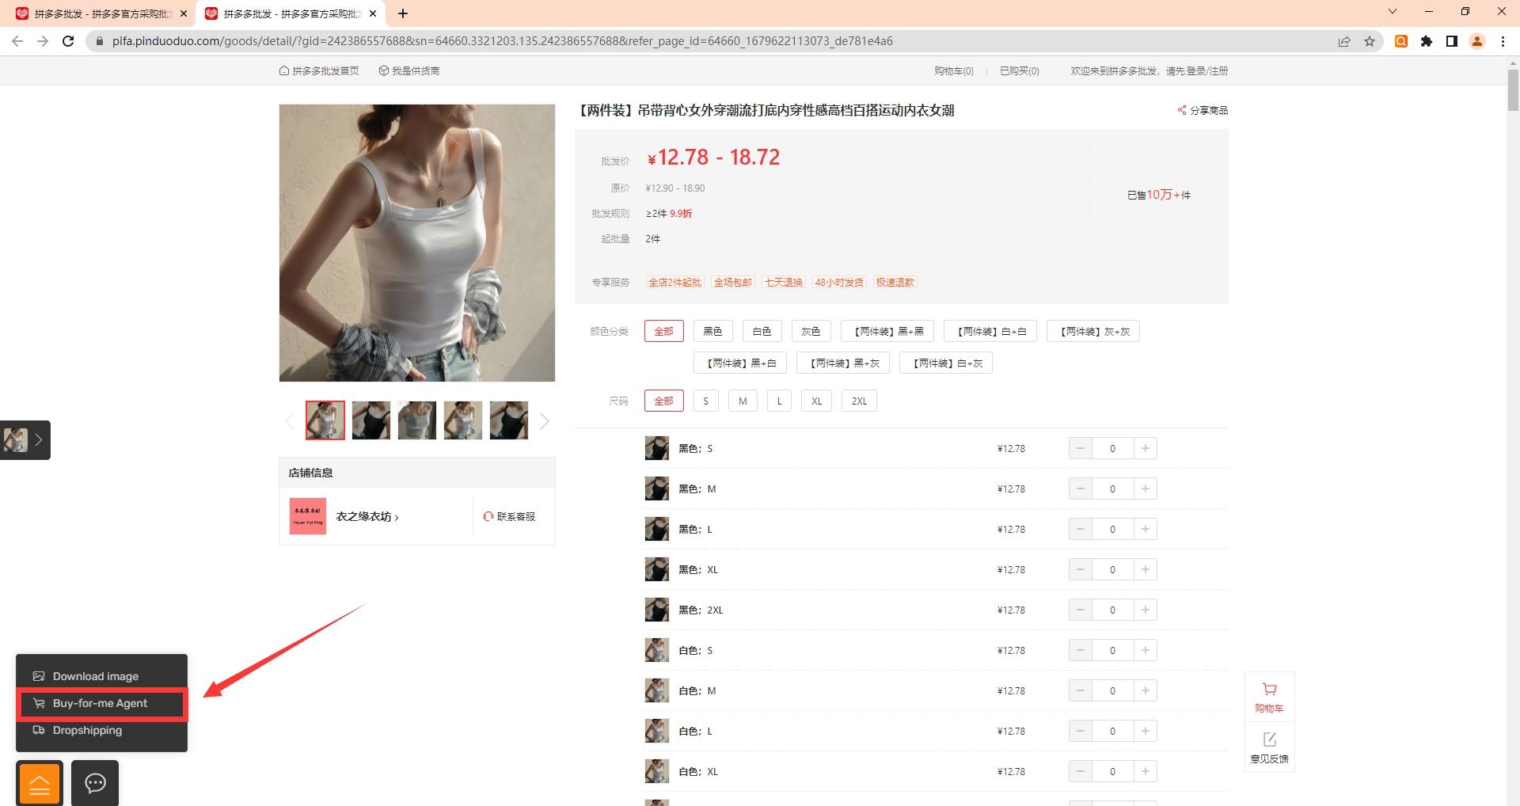Viewport: 1520px width, 806px height.
Task: Decrease quantity for 黑色 M
Action: point(1081,489)
